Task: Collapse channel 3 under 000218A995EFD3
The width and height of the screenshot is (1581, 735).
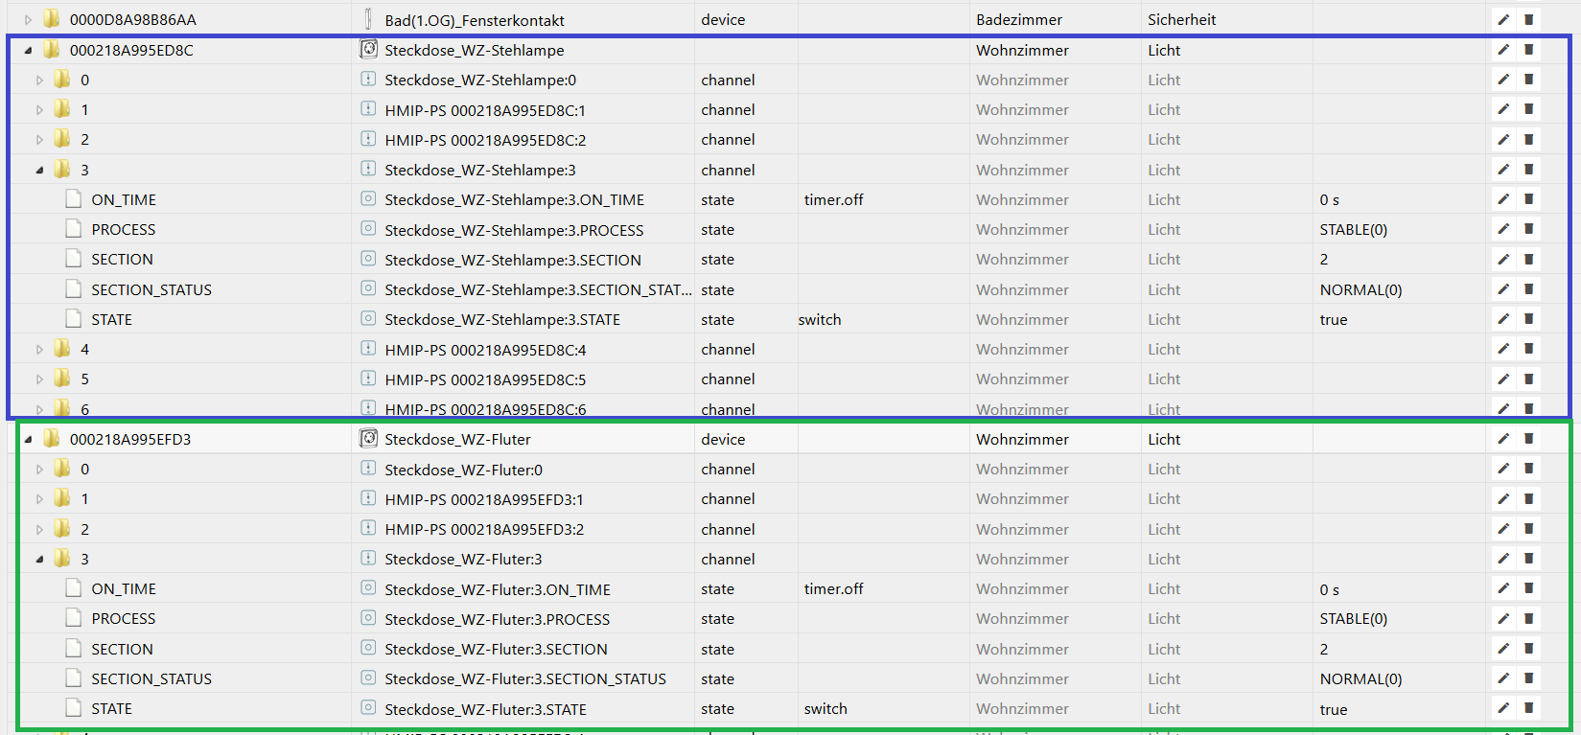Action: (x=39, y=559)
